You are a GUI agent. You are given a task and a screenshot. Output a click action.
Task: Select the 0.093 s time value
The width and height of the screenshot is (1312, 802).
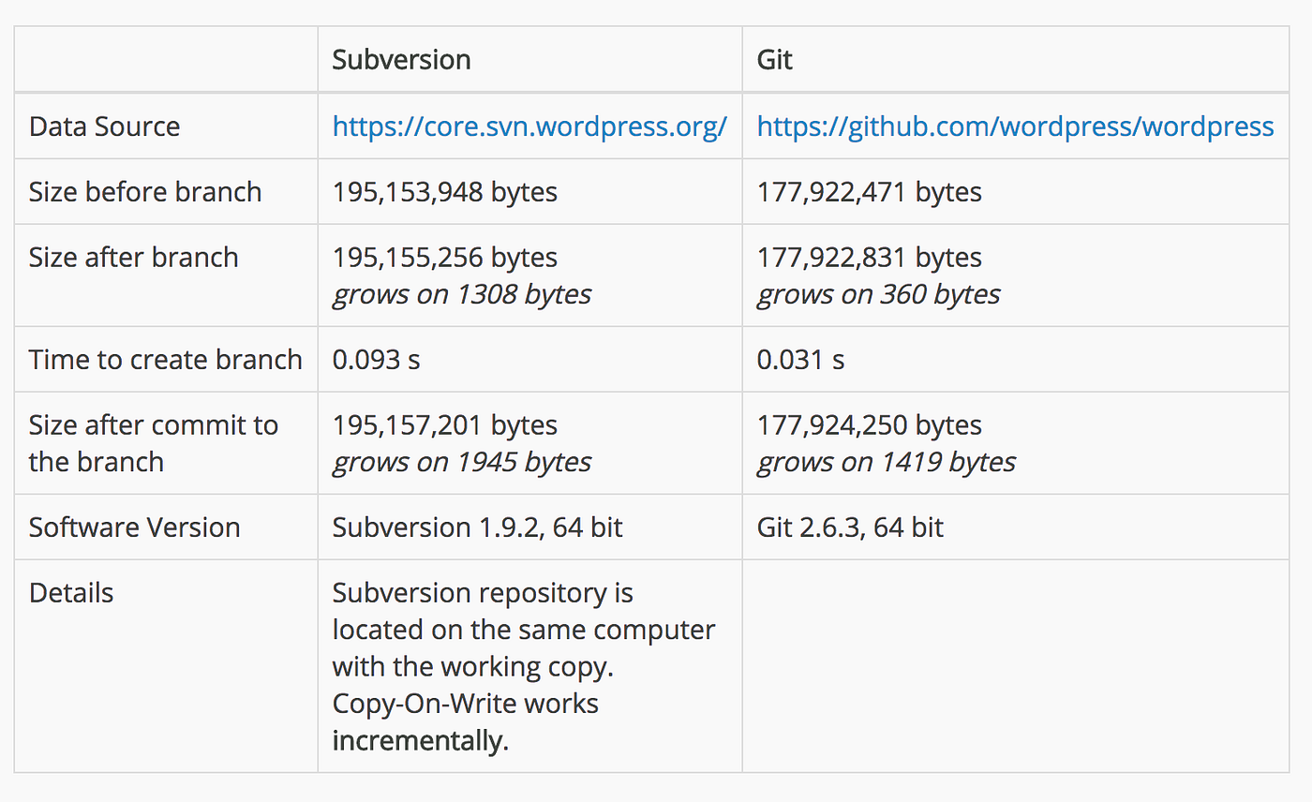(x=377, y=360)
